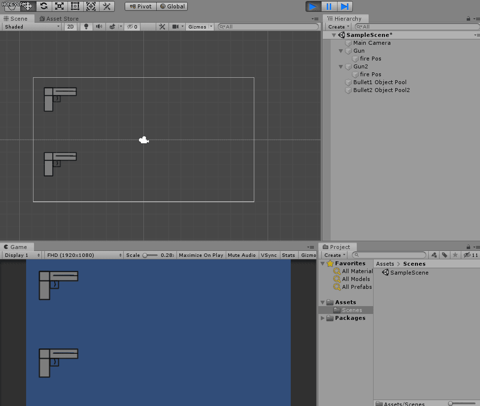This screenshot has height=406, width=480.
Task: Toggle scene lighting bulb icon
Action: pos(86,27)
